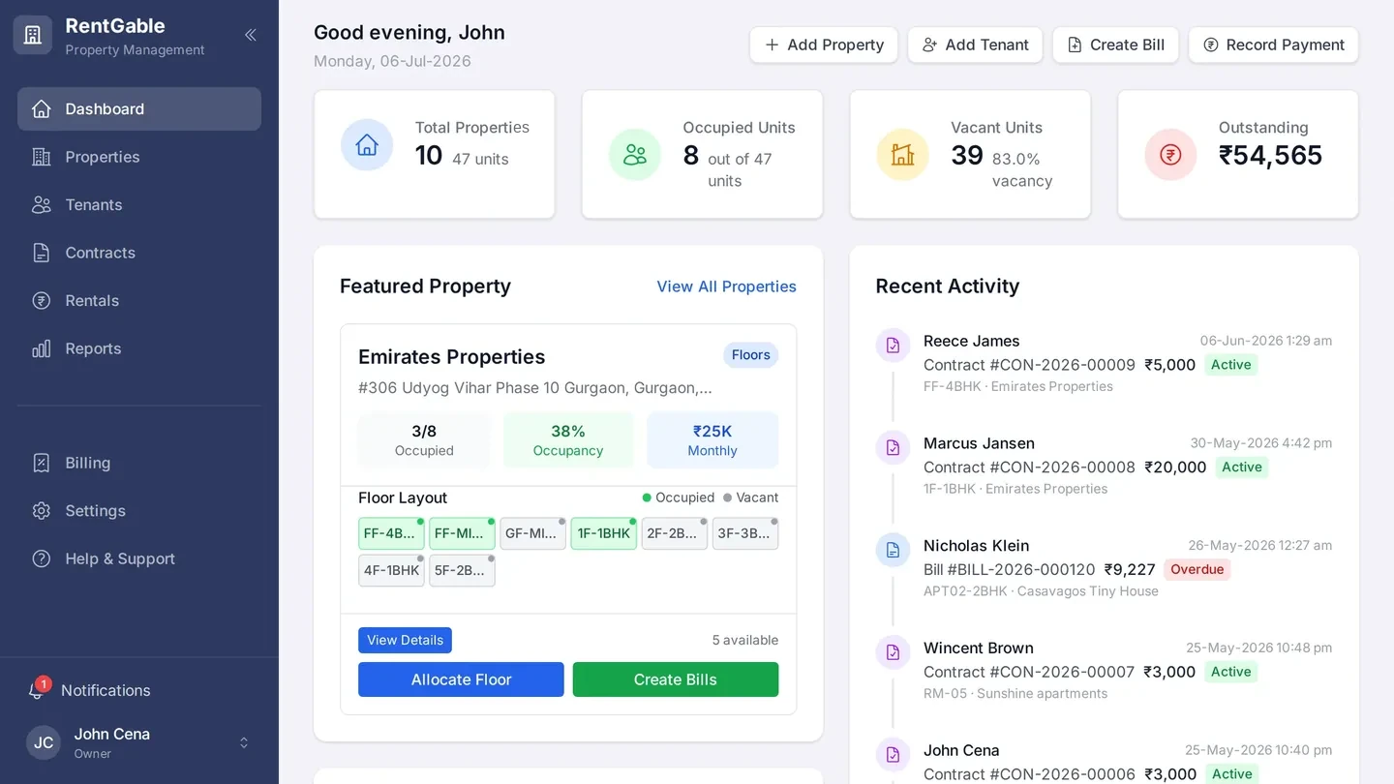Click the Overdue badge on BILL-2026-000120

coord(1197,569)
